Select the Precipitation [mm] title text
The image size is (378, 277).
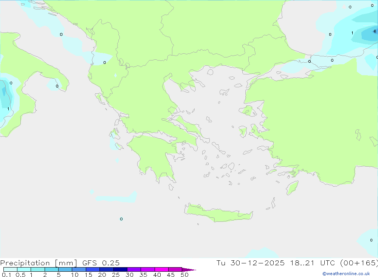click(x=39, y=263)
